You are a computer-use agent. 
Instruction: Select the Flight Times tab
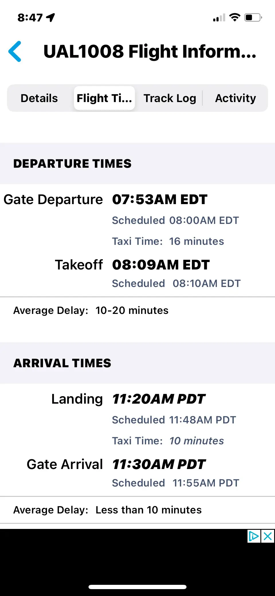pos(104,98)
